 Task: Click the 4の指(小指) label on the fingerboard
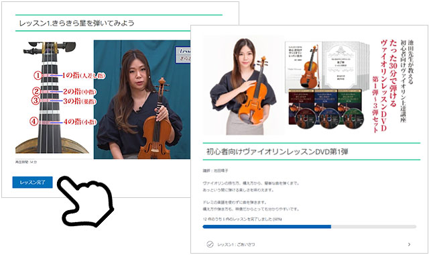click(x=80, y=121)
